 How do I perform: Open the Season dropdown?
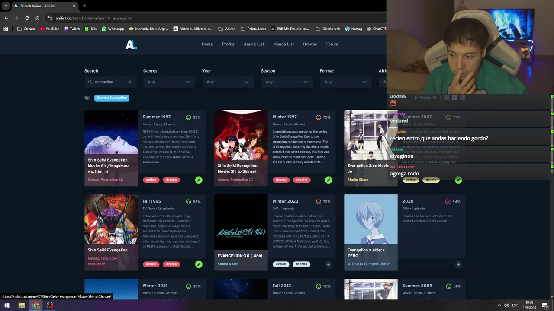click(x=287, y=82)
